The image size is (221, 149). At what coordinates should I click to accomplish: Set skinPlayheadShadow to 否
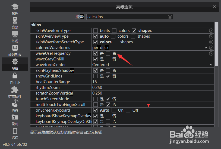[x=108, y=70]
